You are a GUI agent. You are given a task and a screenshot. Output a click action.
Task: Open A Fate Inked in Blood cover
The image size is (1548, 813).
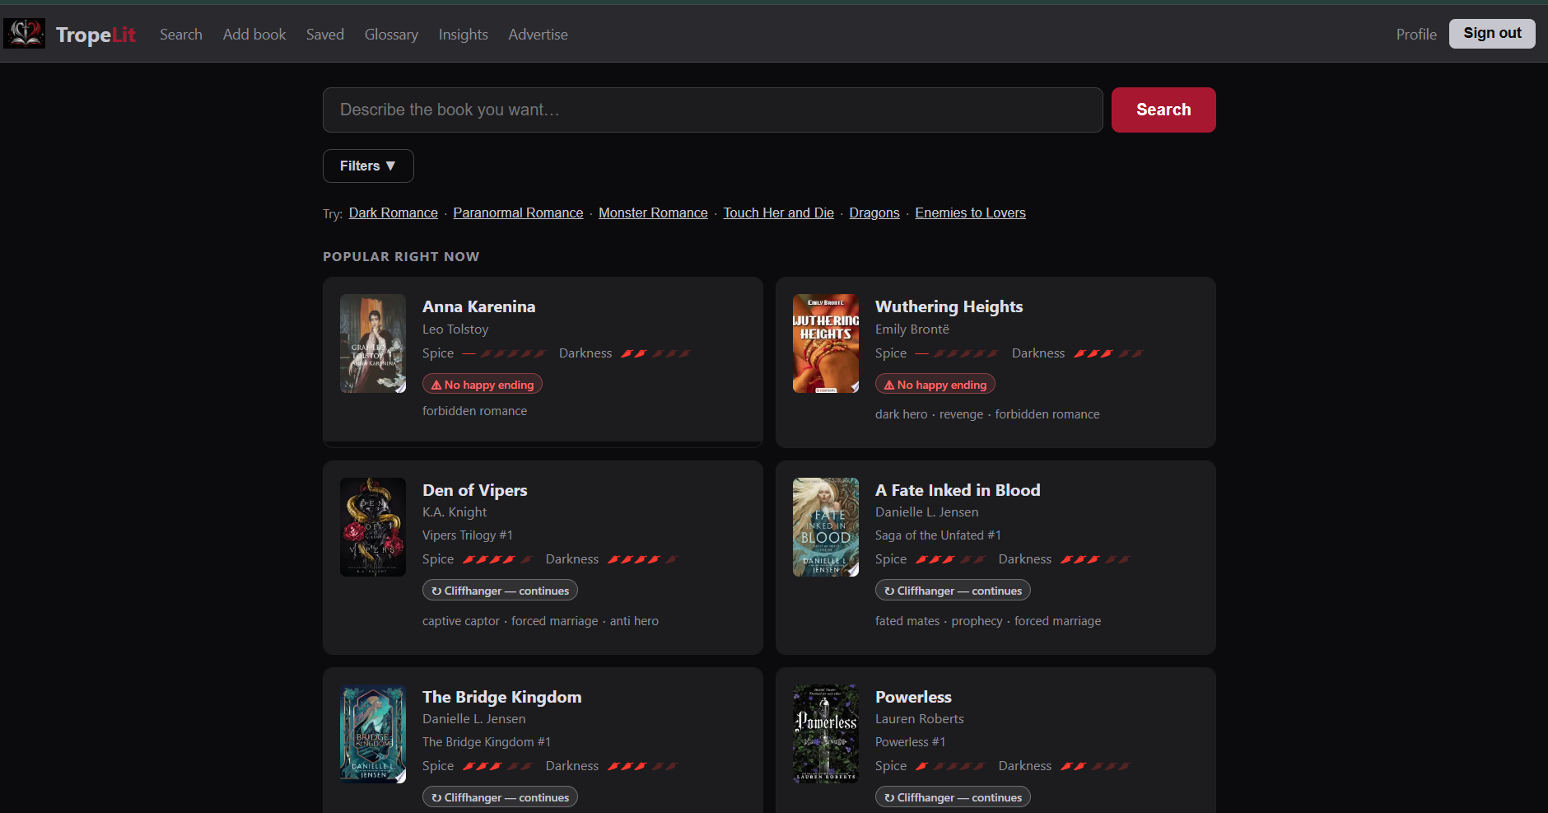826,527
